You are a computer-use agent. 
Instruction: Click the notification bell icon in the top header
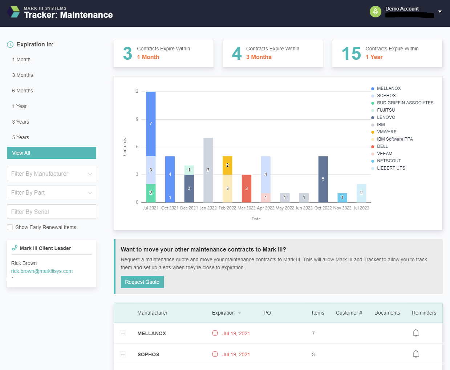(375, 11)
